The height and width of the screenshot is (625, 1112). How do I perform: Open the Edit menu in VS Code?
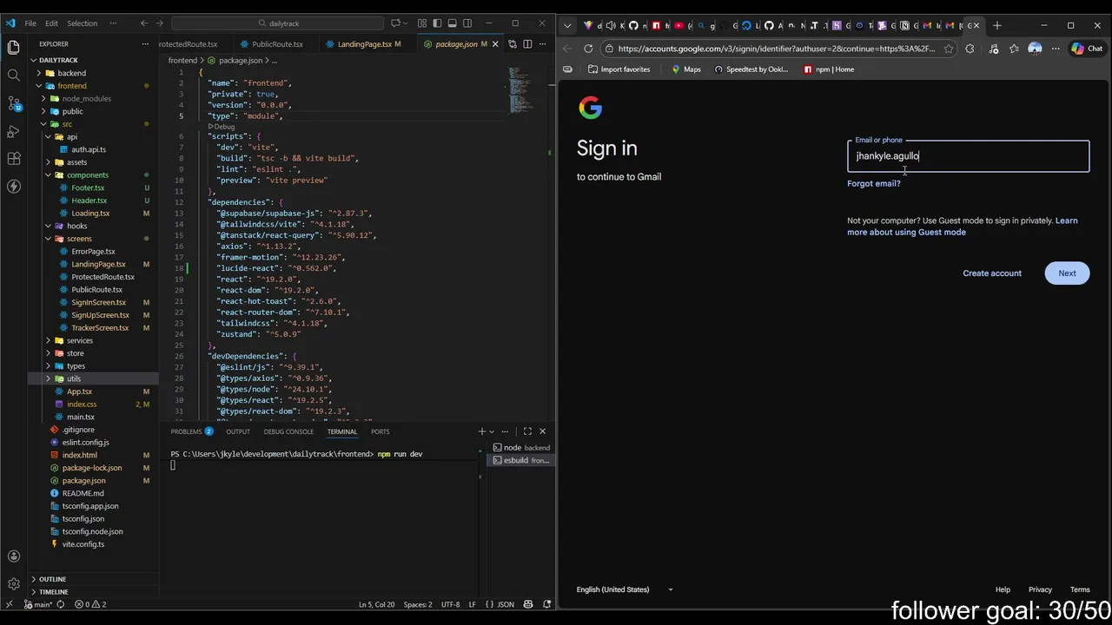(51, 23)
